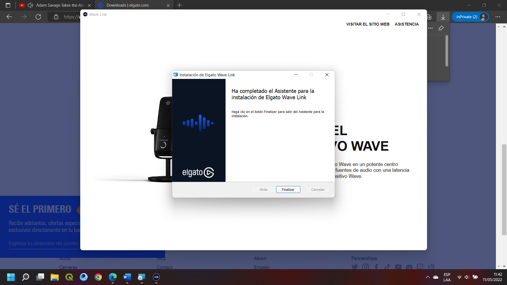Click the browser refresh icon
This screenshot has height=285, width=507.
pyautogui.click(x=38, y=17)
